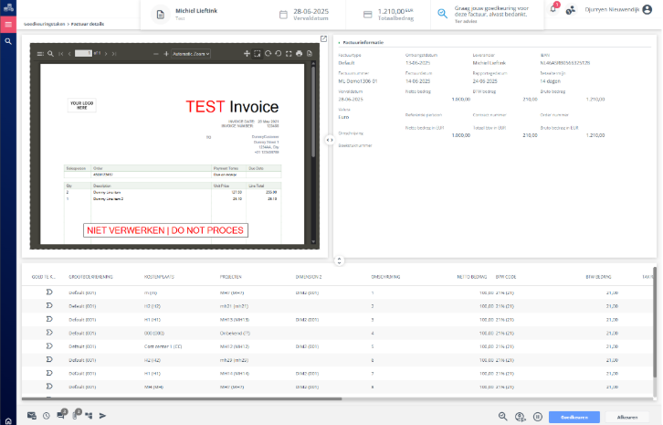Go to home via the sidebar house icon
This screenshot has width=663, height=425.
(x=8, y=421)
